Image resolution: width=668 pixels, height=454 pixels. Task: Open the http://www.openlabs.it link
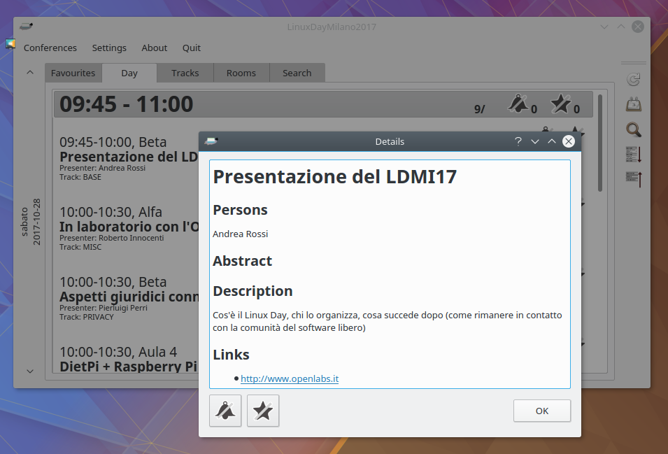tap(290, 378)
